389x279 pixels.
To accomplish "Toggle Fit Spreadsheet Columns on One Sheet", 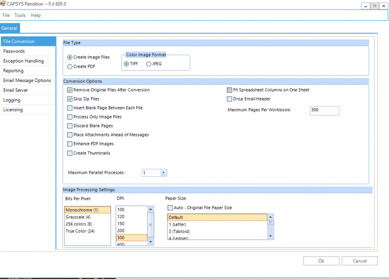I will pos(229,90).
